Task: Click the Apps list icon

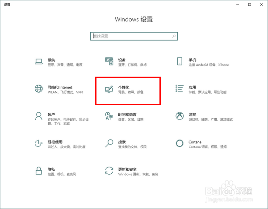Action: coord(180,89)
